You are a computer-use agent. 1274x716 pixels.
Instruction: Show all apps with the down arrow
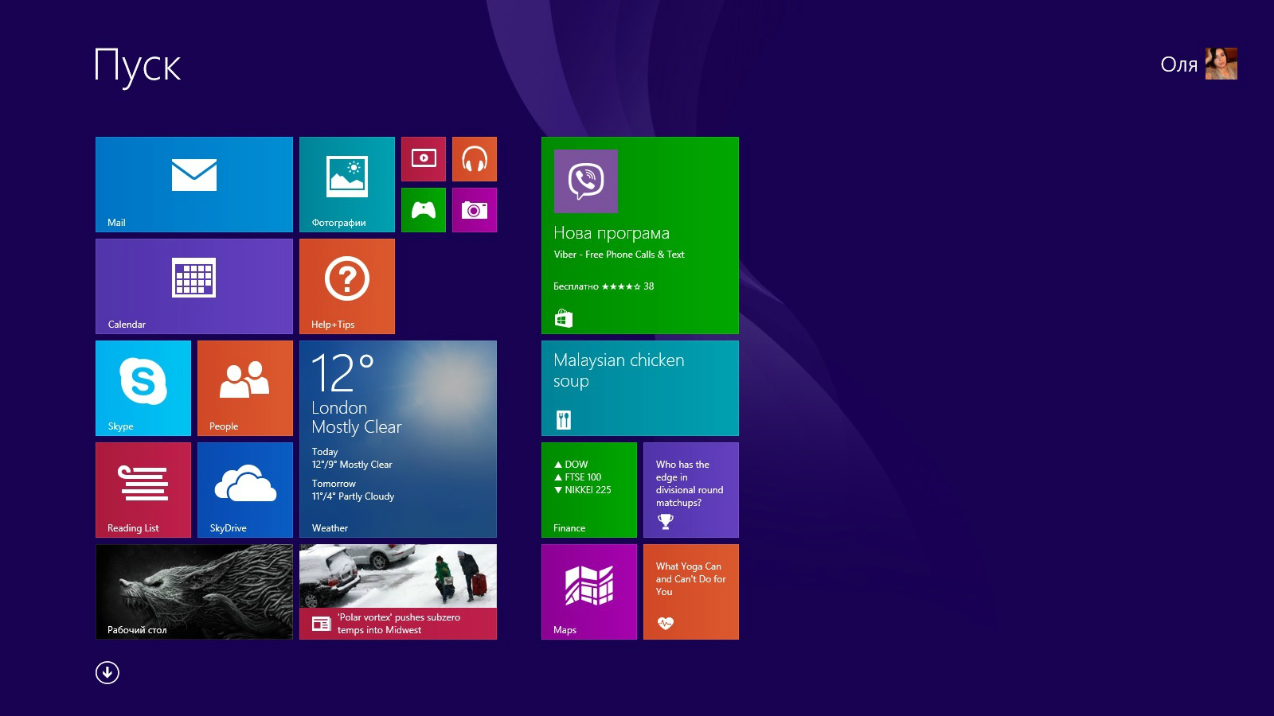tap(107, 673)
